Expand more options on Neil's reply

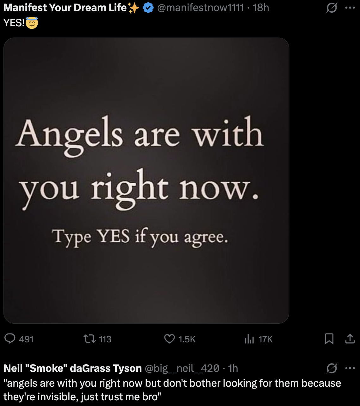click(x=350, y=368)
